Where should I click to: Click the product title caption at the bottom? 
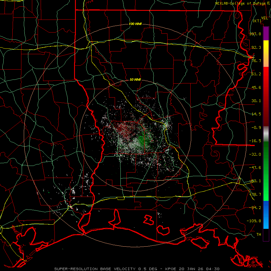pos(137,269)
